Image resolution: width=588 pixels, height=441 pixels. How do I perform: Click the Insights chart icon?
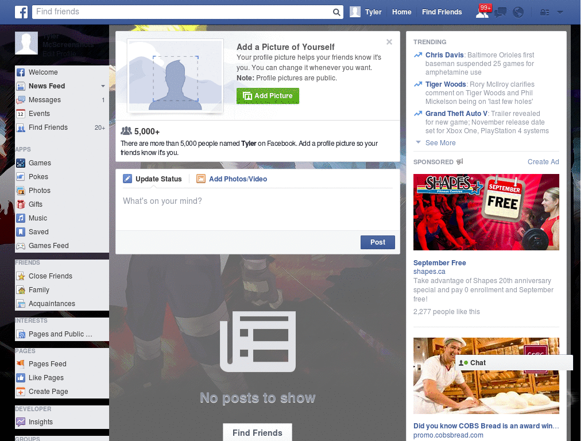point(21,422)
